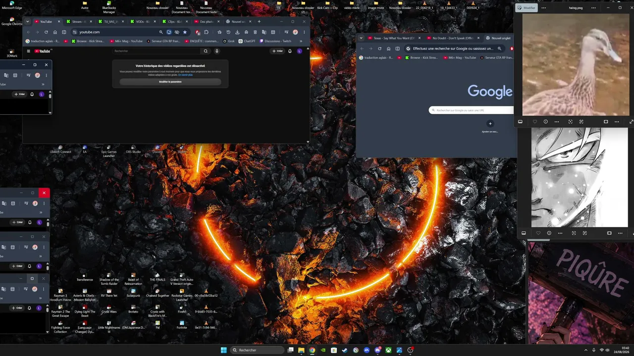This screenshot has width=634, height=356.
Task: Open the YouTube guide hamburger menu
Action: (28, 51)
